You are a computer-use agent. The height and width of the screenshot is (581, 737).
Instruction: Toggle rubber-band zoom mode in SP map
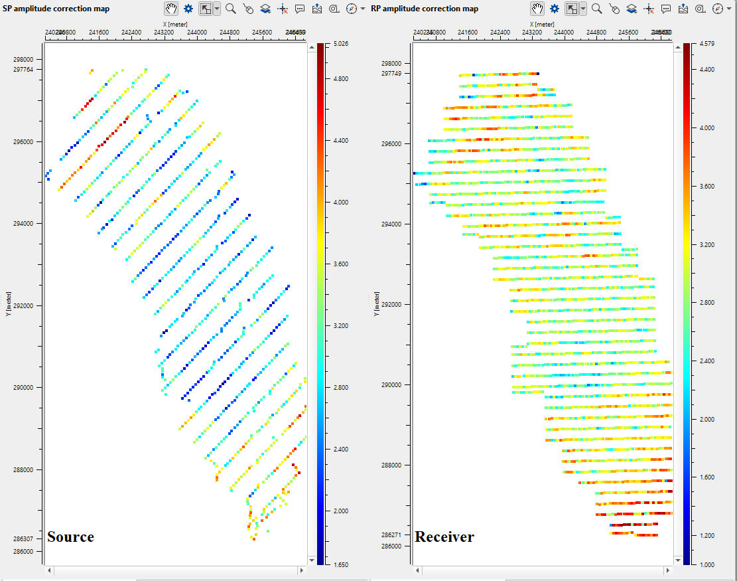coord(205,9)
